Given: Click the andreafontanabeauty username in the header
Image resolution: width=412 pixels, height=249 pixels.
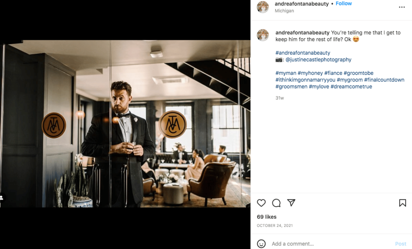Looking at the screenshot, I should [301, 3].
